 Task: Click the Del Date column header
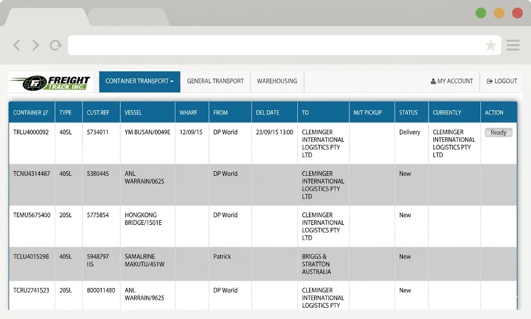click(x=275, y=112)
